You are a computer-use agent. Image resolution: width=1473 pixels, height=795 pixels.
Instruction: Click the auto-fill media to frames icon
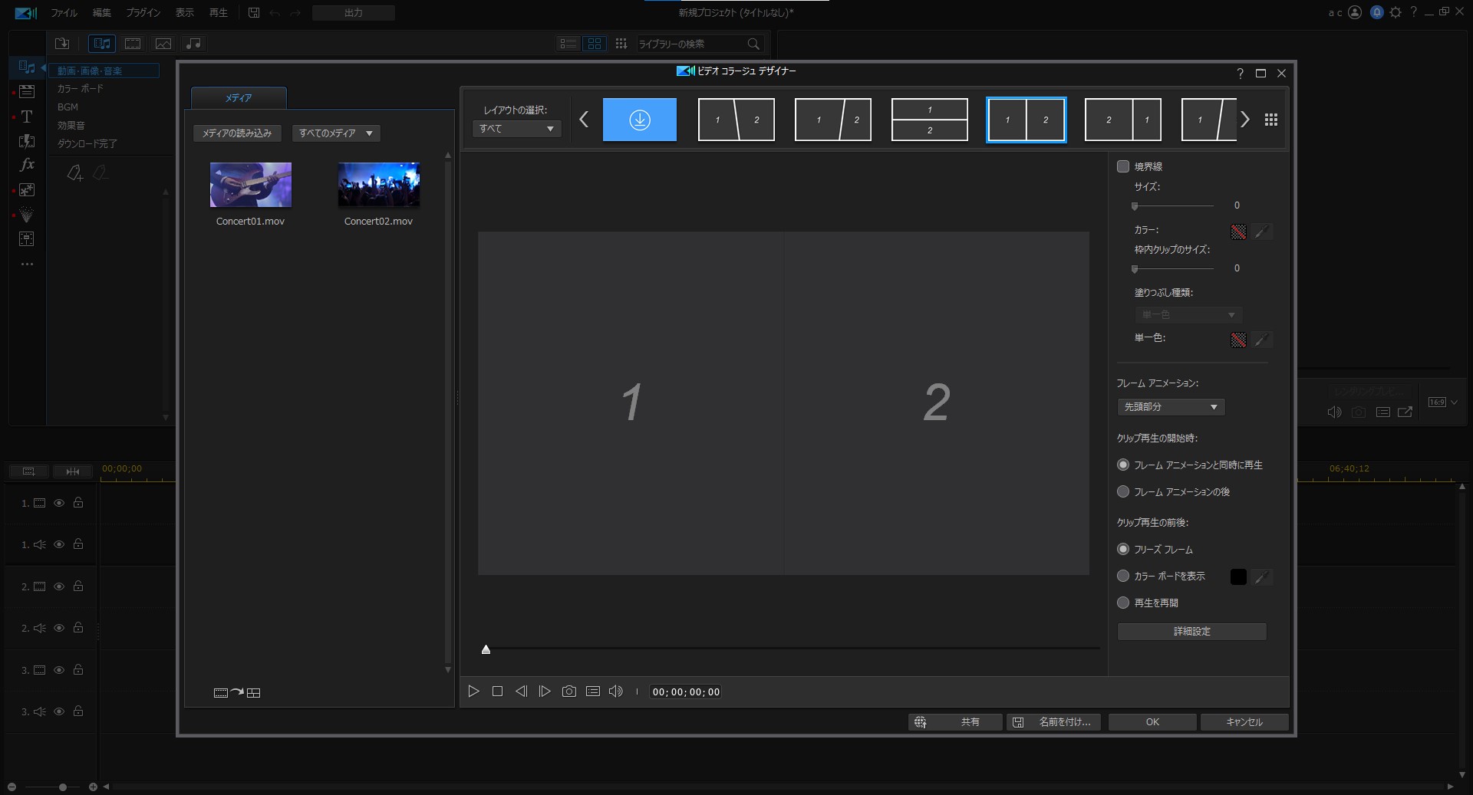(237, 693)
